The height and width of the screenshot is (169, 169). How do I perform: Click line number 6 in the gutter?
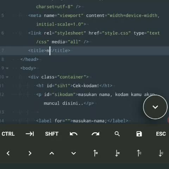(x=2, y=33)
